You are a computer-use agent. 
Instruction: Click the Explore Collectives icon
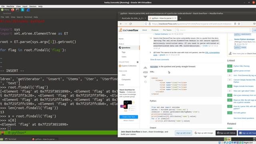(120, 66)
